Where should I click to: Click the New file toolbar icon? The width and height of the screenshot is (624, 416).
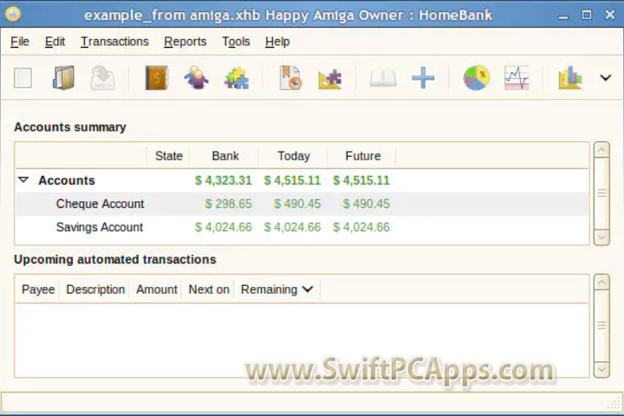[23, 78]
